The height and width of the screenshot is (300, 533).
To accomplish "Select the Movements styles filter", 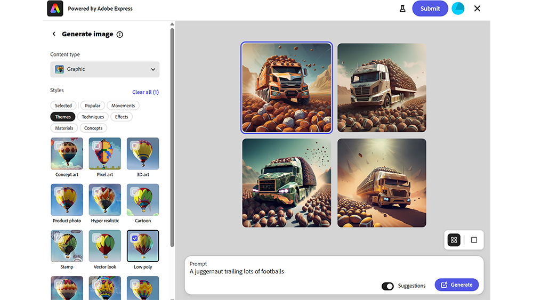I will [123, 106].
